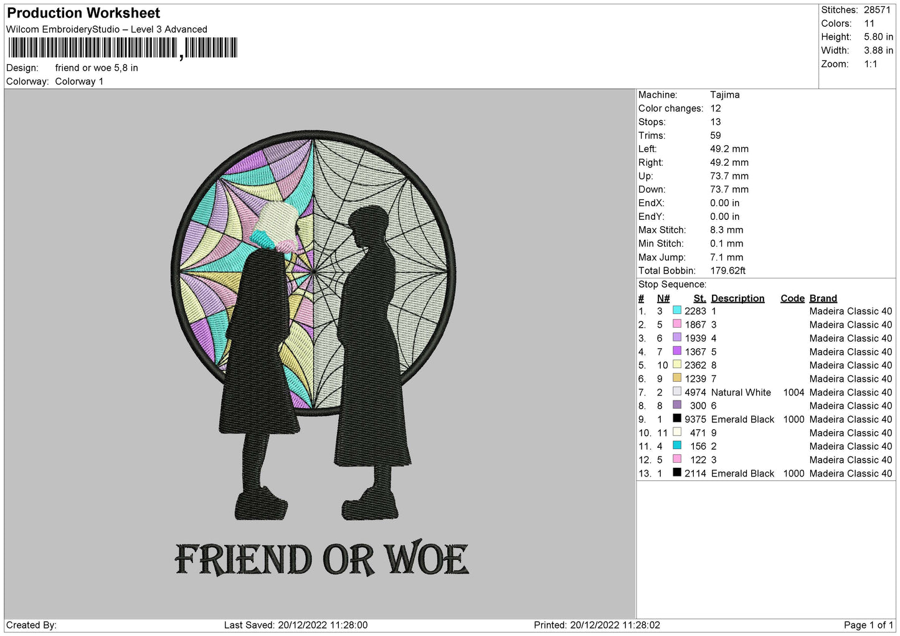The height and width of the screenshot is (636, 900).
Task: Click the Machine value 'Tajima'
Action: click(725, 95)
